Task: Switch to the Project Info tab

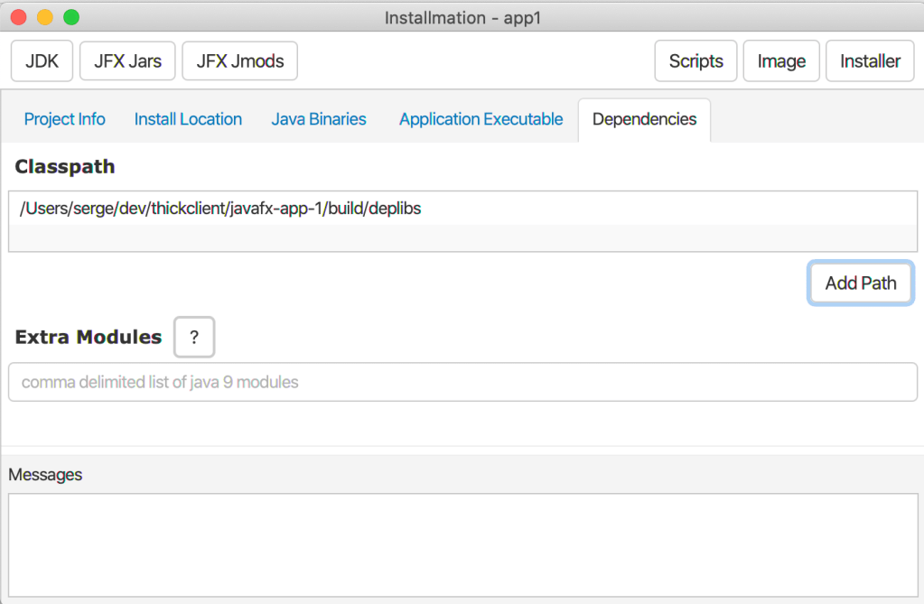Action: click(x=64, y=119)
